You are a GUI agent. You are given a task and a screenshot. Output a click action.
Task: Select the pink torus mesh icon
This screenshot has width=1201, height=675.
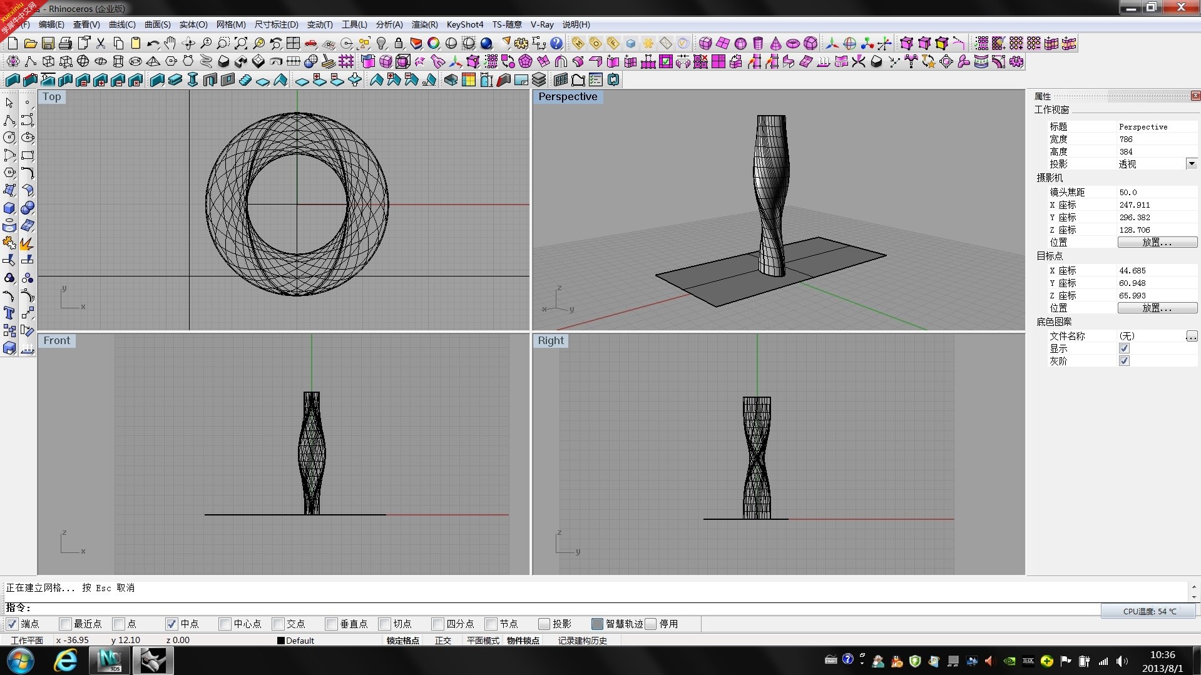click(x=793, y=43)
